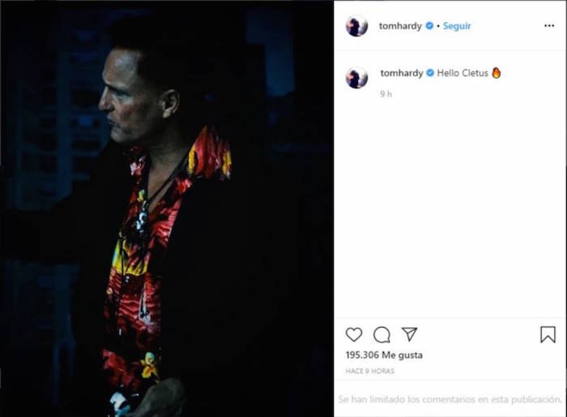Click the Seguir follow link
This screenshot has height=417, width=567.
point(457,26)
